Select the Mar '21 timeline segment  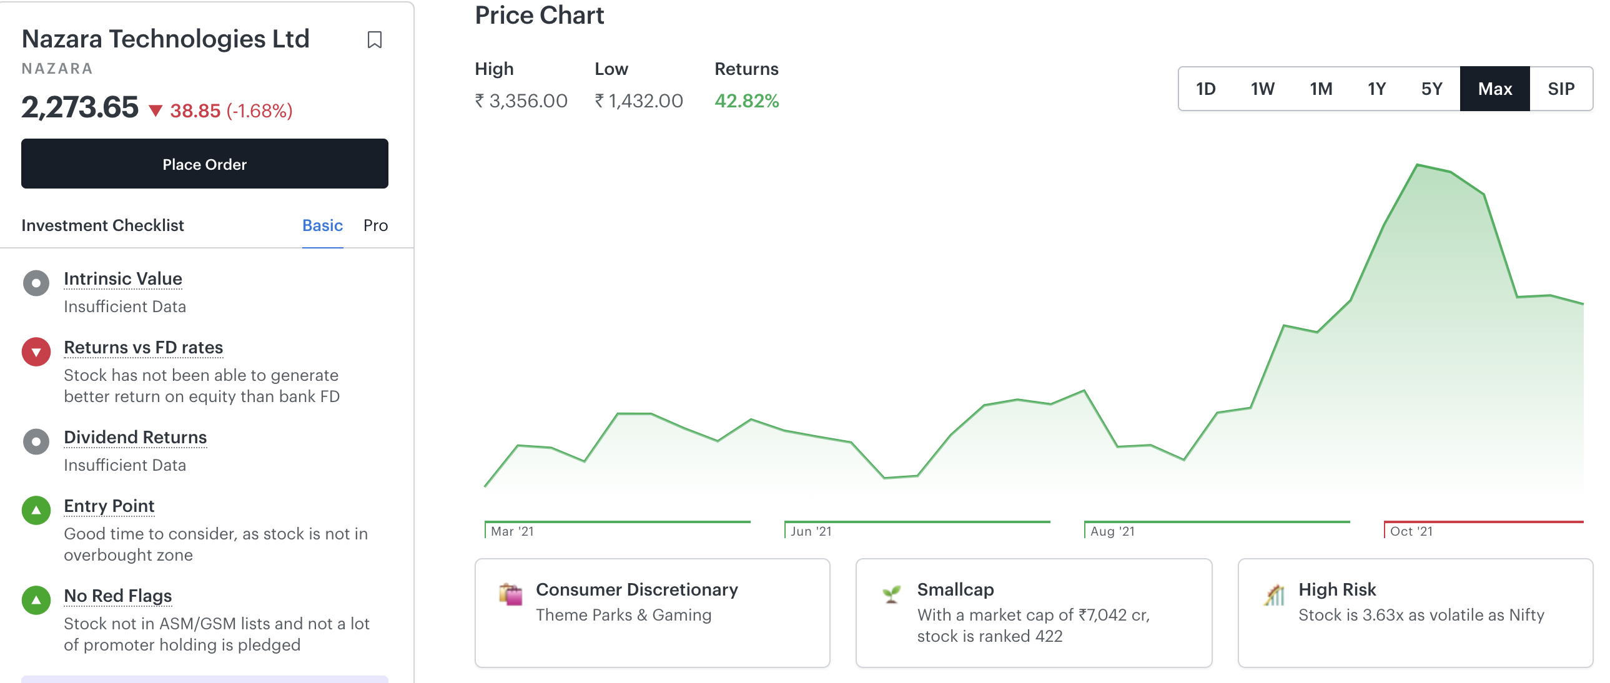tap(617, 529)
